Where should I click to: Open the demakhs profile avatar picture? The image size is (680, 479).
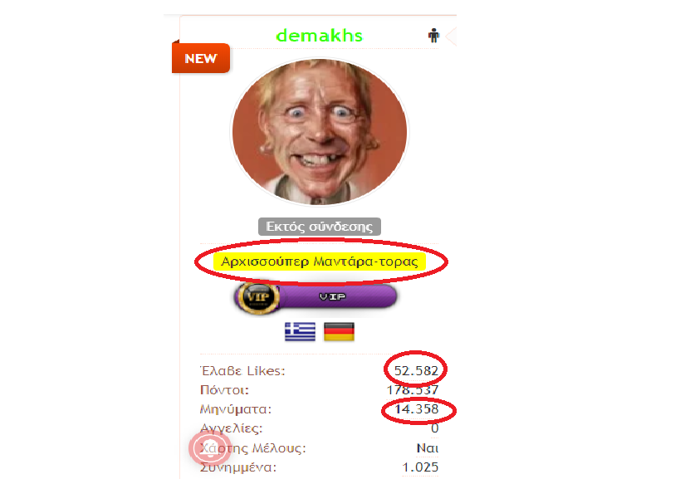point(320,131)
